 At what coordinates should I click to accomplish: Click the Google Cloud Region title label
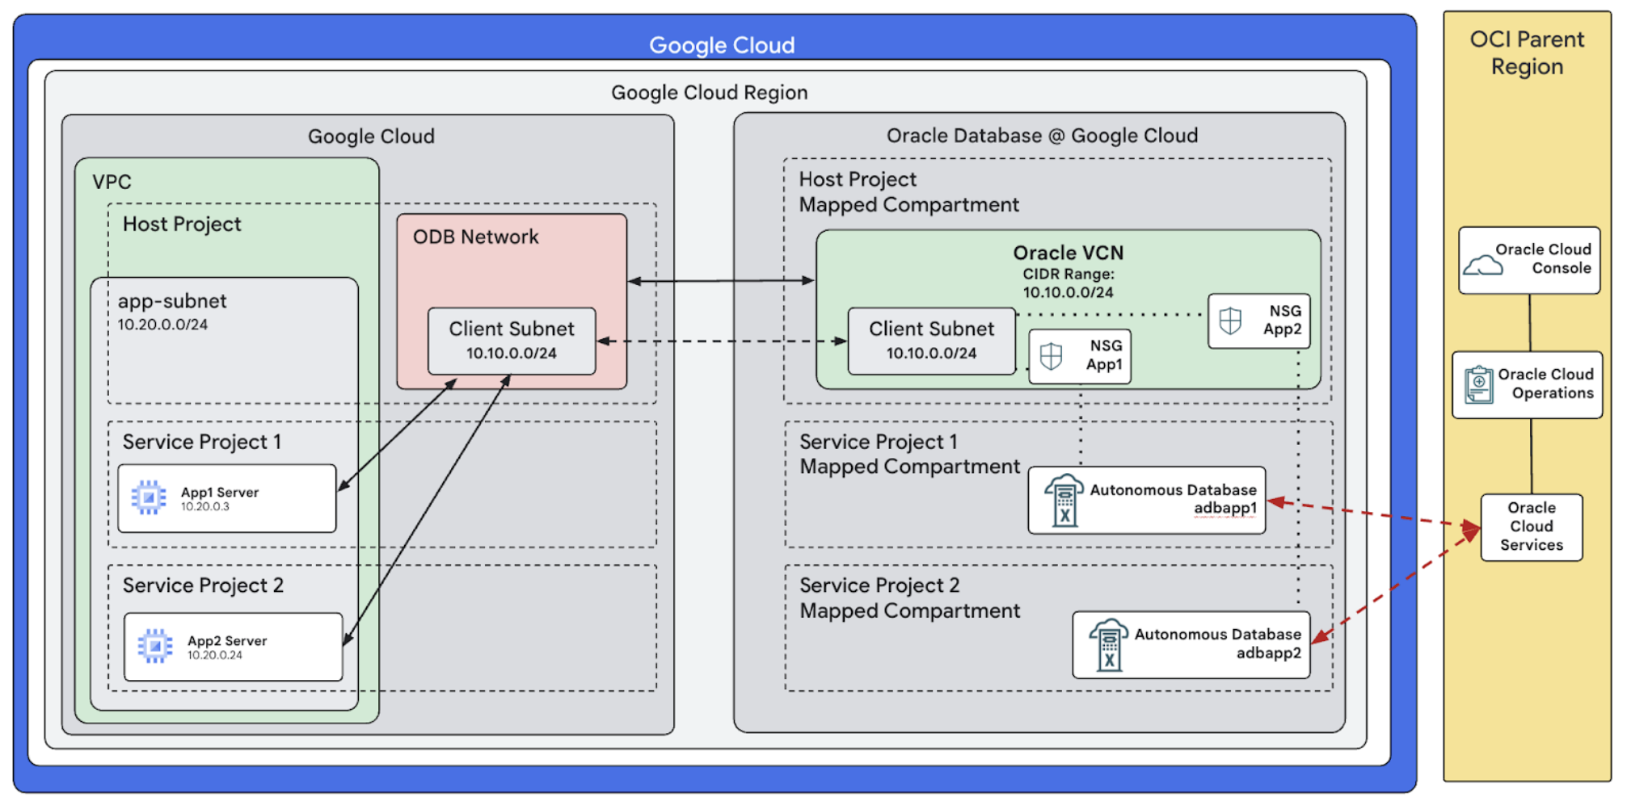tap(709, 91)
